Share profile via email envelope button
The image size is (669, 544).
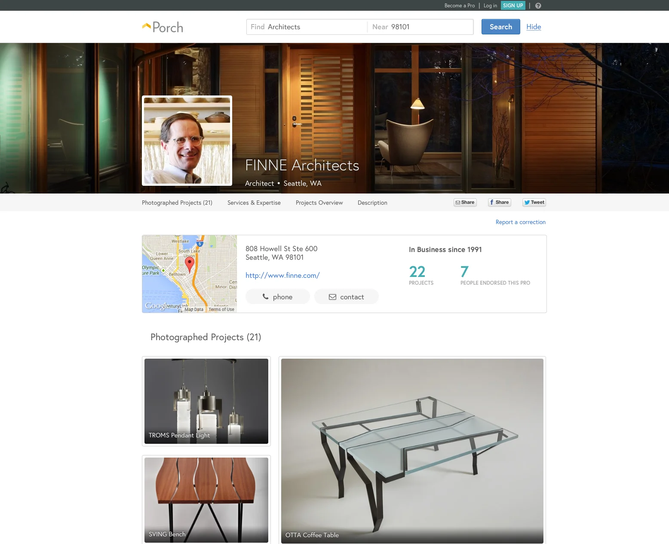pos(465,203)
